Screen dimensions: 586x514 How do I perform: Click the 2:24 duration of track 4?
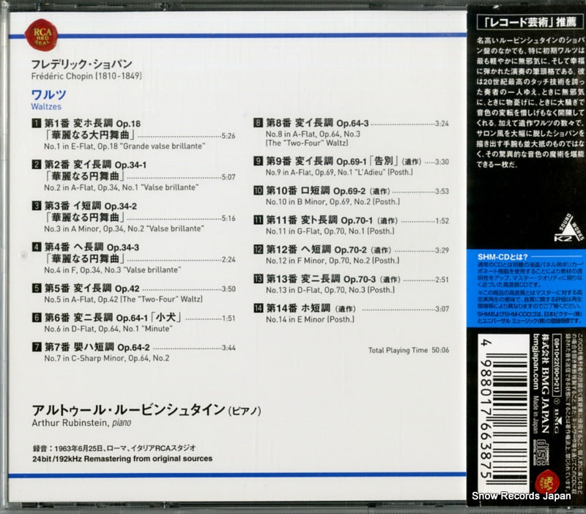point(229,259)
